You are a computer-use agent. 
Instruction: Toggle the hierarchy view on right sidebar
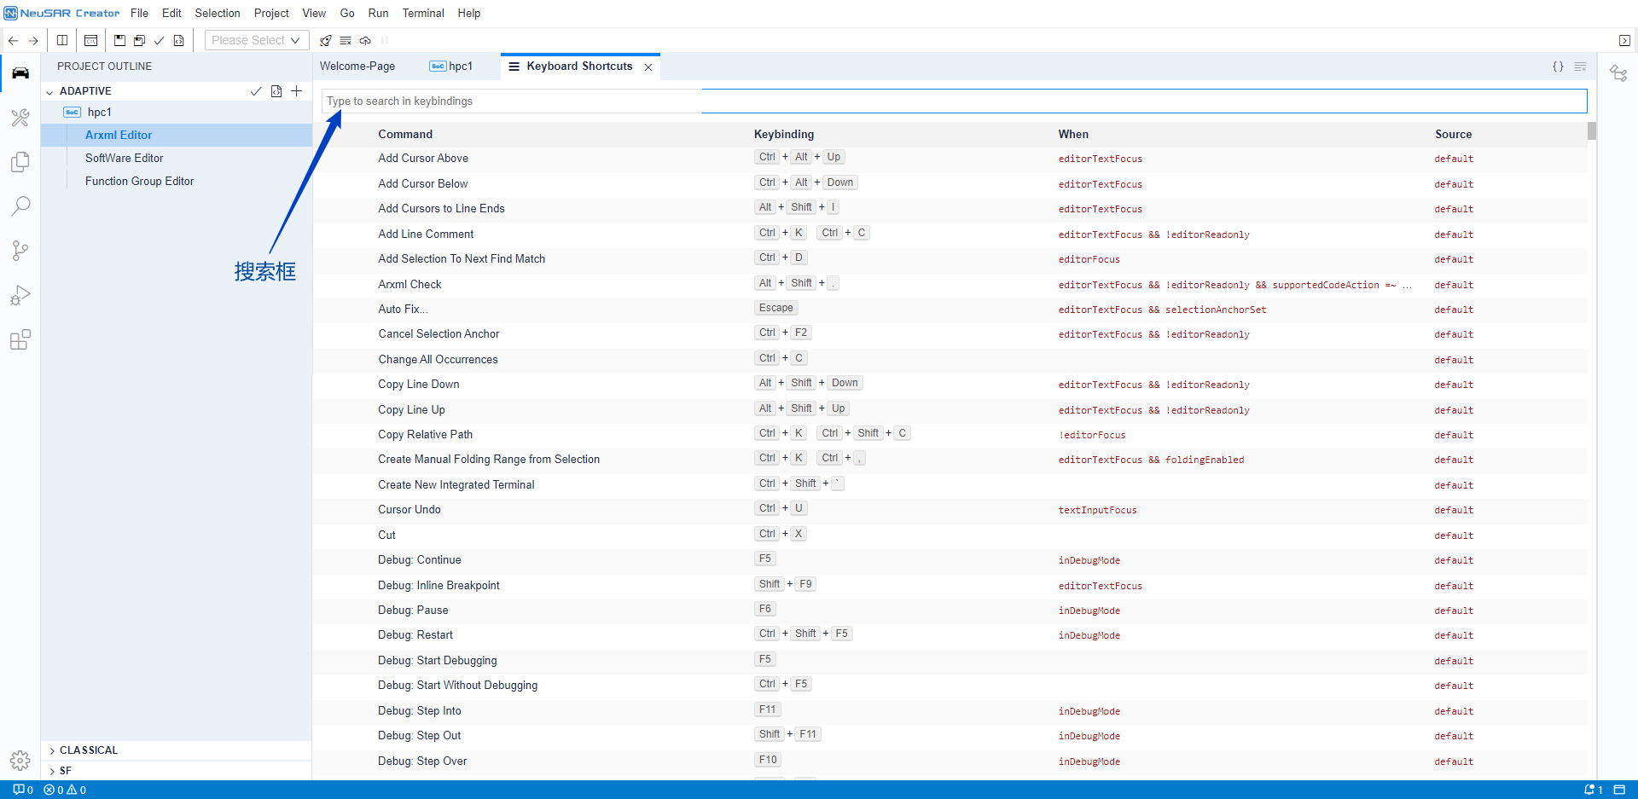tap(1618, 73)
